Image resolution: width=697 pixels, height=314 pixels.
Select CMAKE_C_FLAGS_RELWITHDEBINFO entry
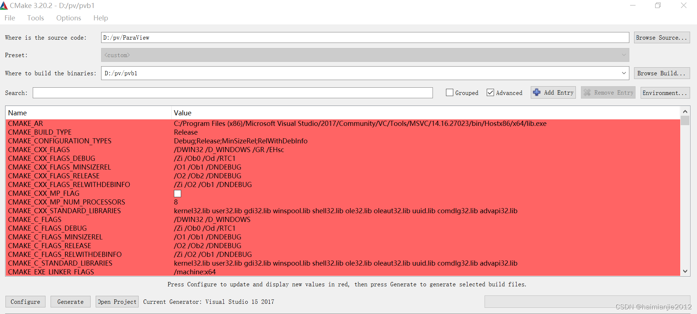65,255
